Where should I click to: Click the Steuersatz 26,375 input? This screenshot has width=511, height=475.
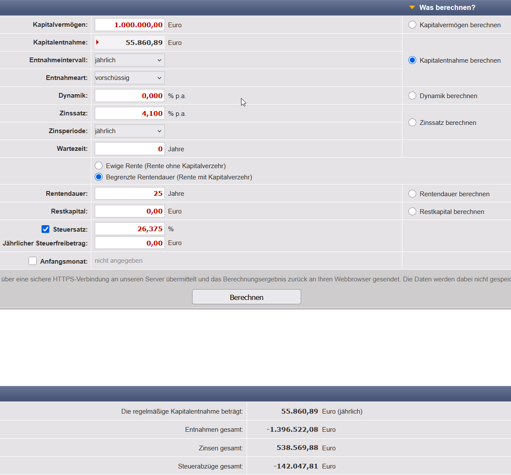(x=130, y=229)
